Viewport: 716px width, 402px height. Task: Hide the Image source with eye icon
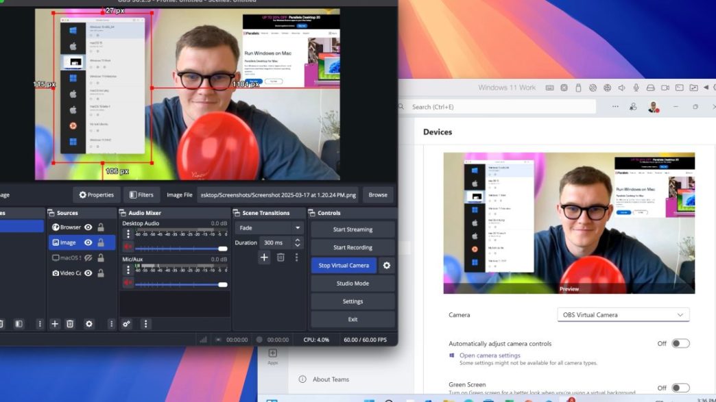tap(88, 242)
